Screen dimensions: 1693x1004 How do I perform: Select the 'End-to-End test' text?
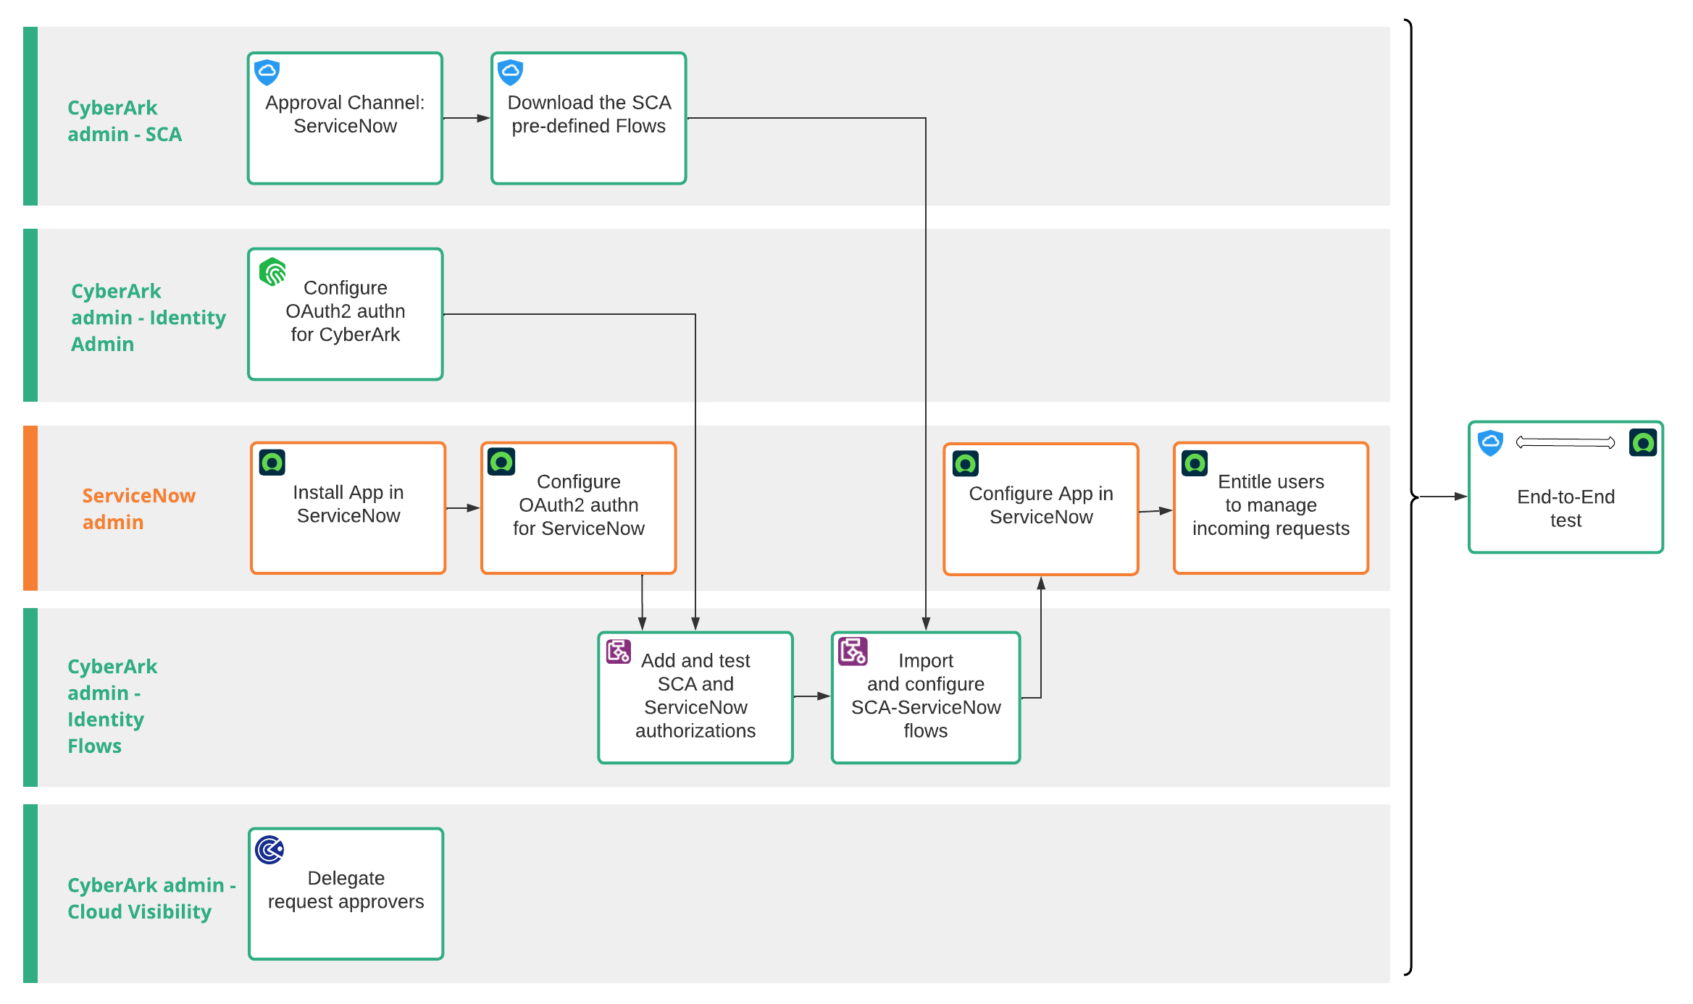tap(1566, 508)
